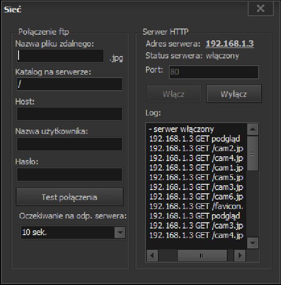Click the 'Status serwera: włączony' text
Image resolution: width=281 pixels, height=285 pixels.
(192, 56)
